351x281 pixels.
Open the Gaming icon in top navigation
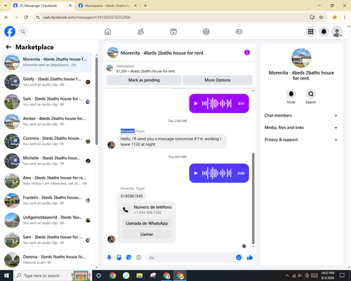pos(239,32)
